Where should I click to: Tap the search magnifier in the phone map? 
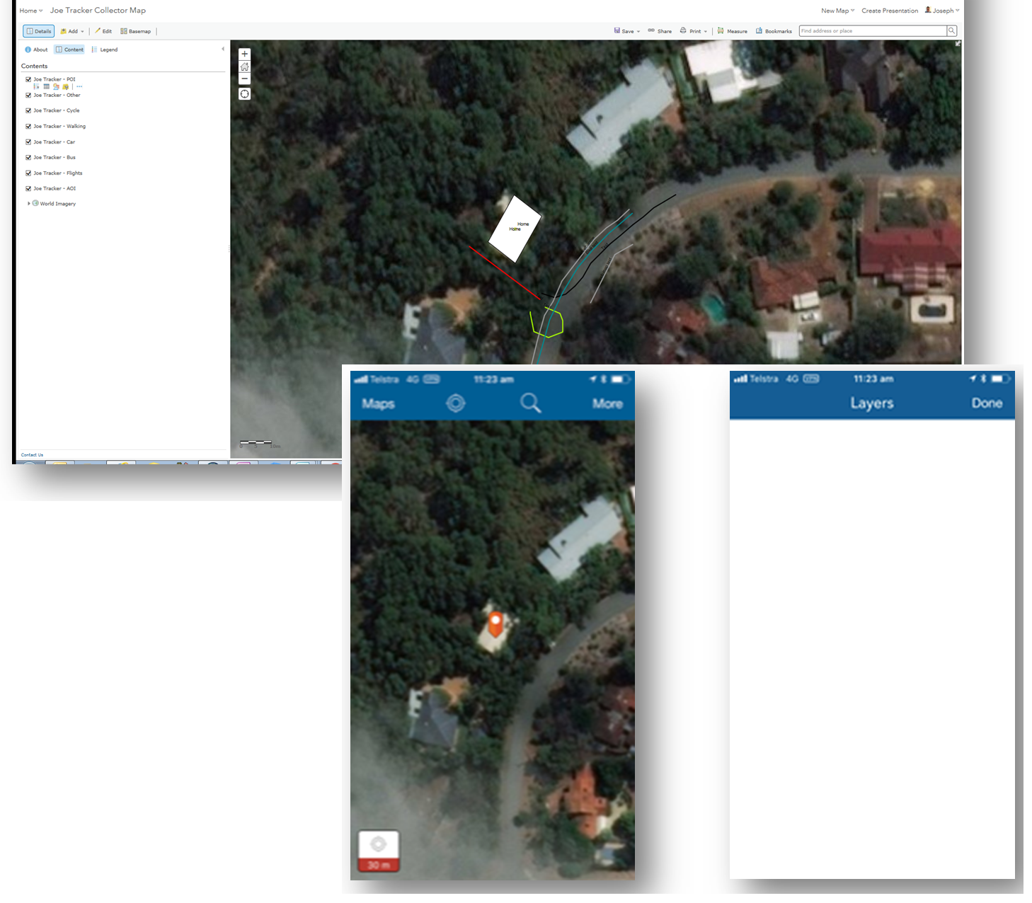coord(531,403)
